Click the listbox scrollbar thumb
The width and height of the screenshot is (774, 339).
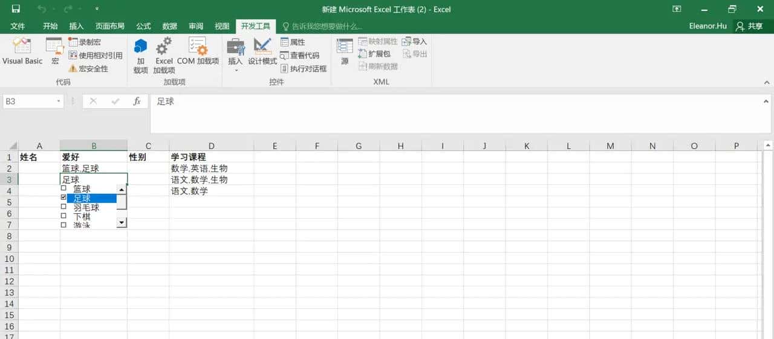coord(122,202)
